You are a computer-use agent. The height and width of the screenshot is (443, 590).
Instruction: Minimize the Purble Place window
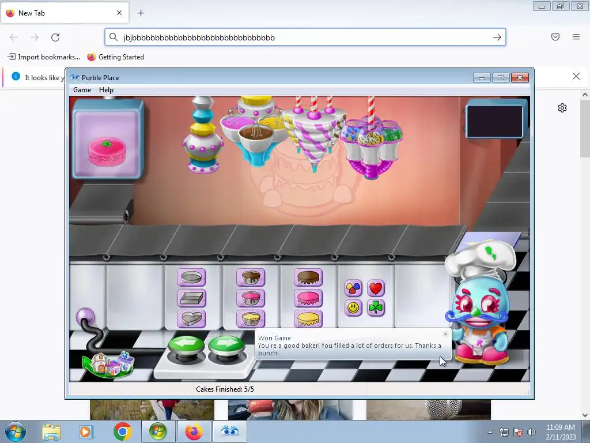[482, 78]
